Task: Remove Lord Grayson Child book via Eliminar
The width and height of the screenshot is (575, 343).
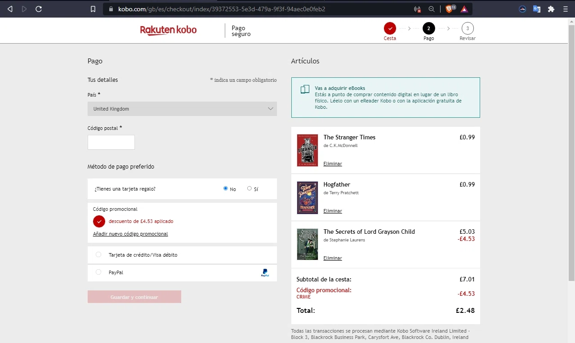Action: tap(333, 258)
